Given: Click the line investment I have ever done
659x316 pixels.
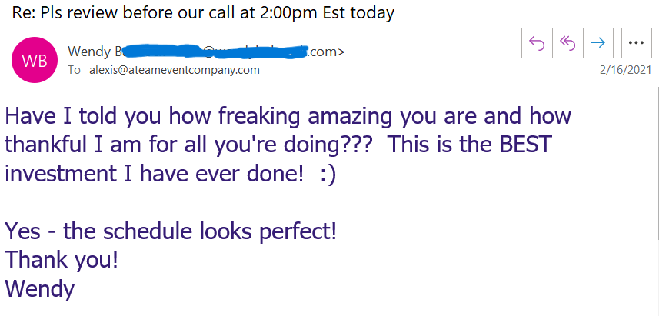Looking at the screenshot, I should coord(170,174).
